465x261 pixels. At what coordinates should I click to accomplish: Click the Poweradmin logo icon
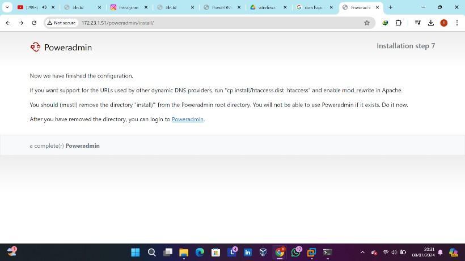[35, 47]
